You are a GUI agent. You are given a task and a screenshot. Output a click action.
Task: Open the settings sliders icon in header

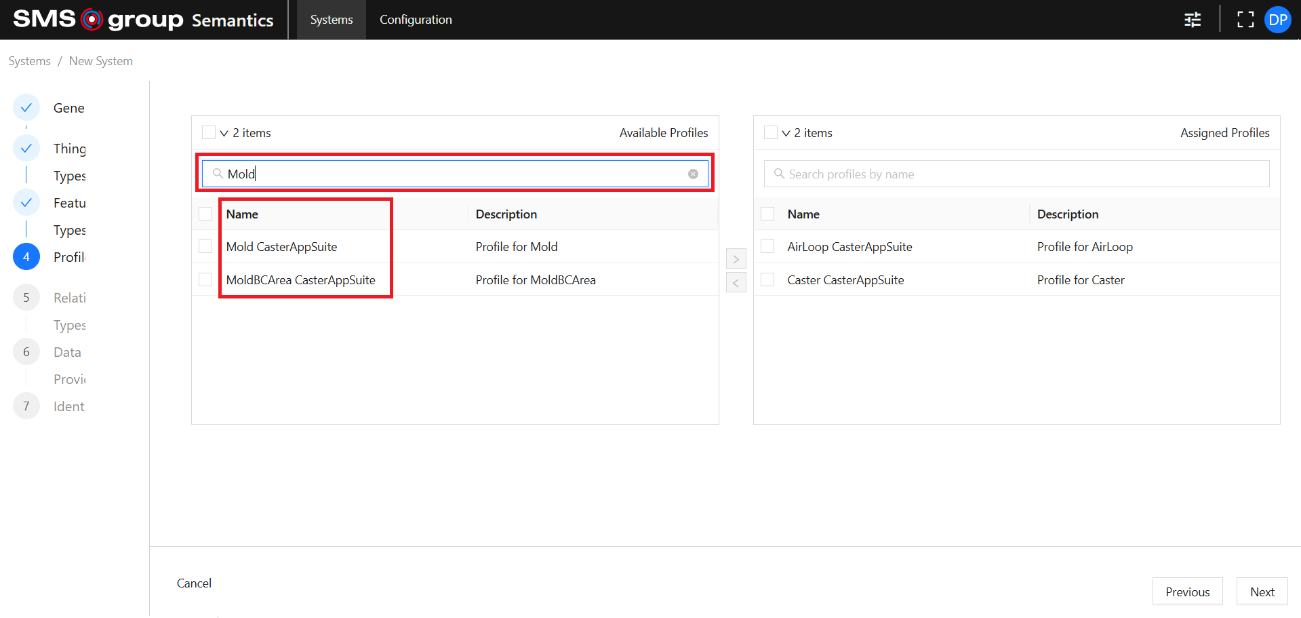tap(1193, 20)
